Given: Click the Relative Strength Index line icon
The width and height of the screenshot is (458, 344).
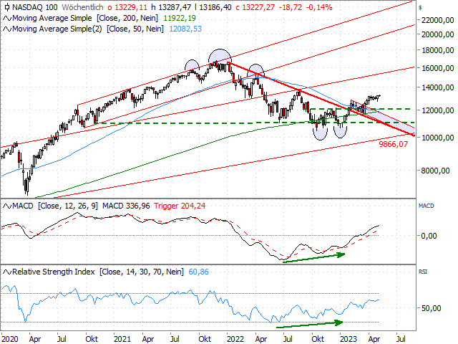Looking at the screenshot, I should click(x=7, y=272).
